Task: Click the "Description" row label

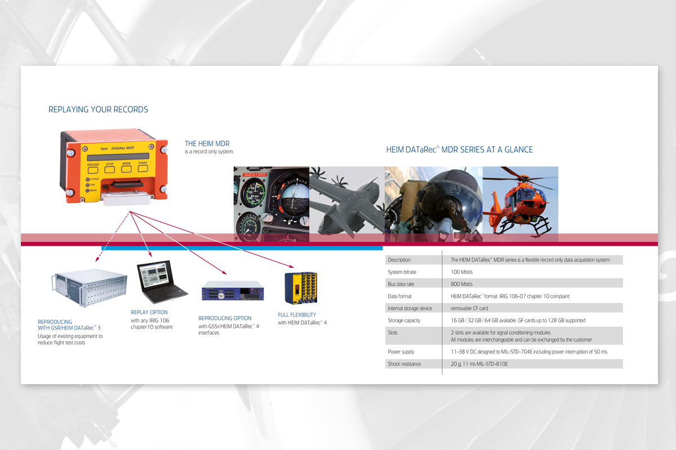Action: tap(399, 260)
